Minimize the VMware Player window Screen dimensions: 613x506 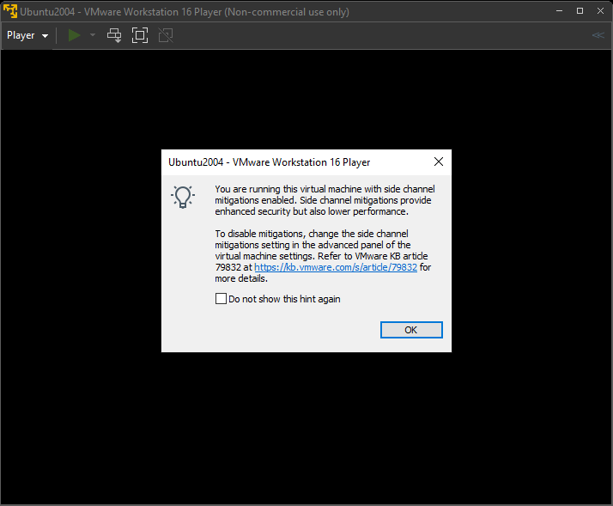click(560, 11)
